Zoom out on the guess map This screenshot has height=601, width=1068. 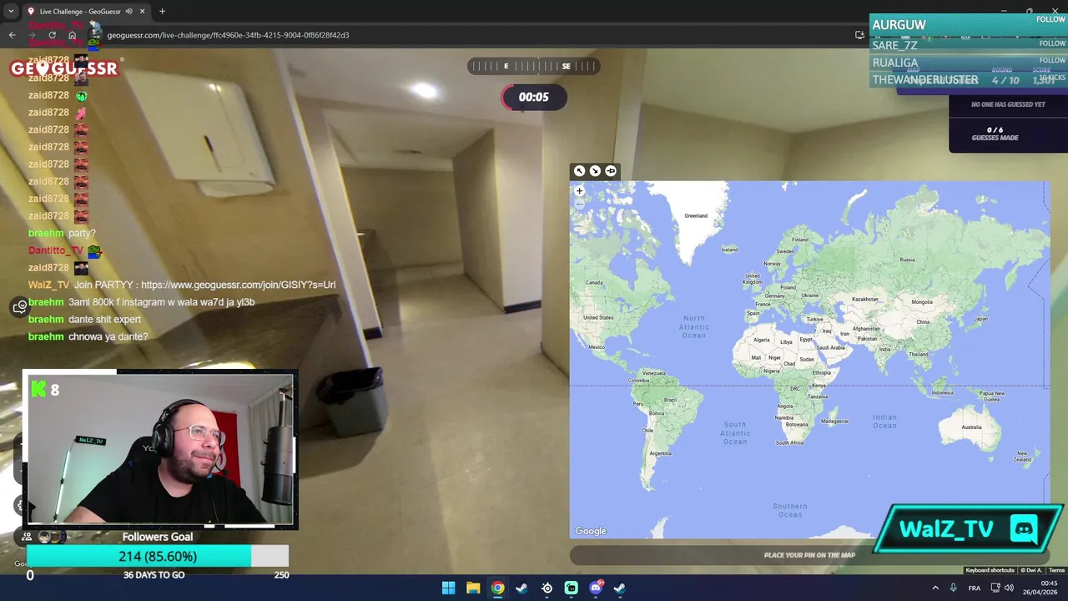579,203
